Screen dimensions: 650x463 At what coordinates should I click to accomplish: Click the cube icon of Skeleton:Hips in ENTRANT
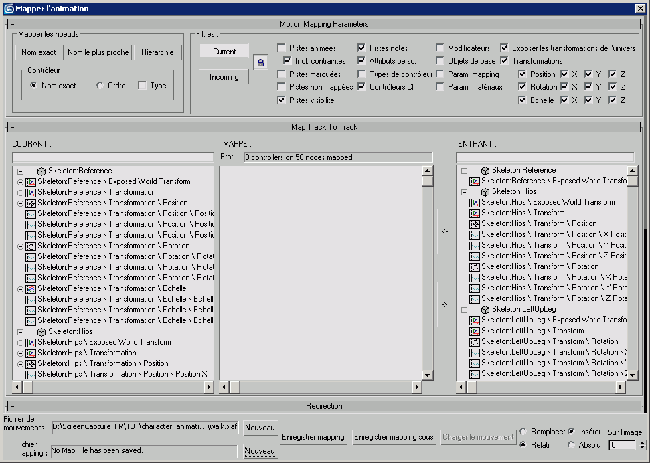click(x=485, y=192)
